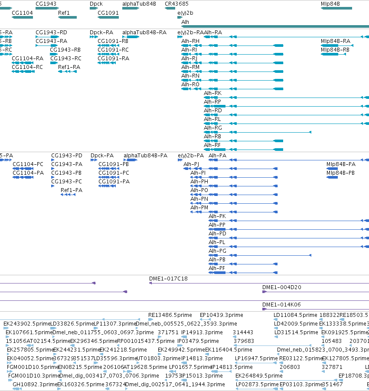Click the Alh-RO transcript label
This screenshot has height=391, width=369.
click(190, 84)
